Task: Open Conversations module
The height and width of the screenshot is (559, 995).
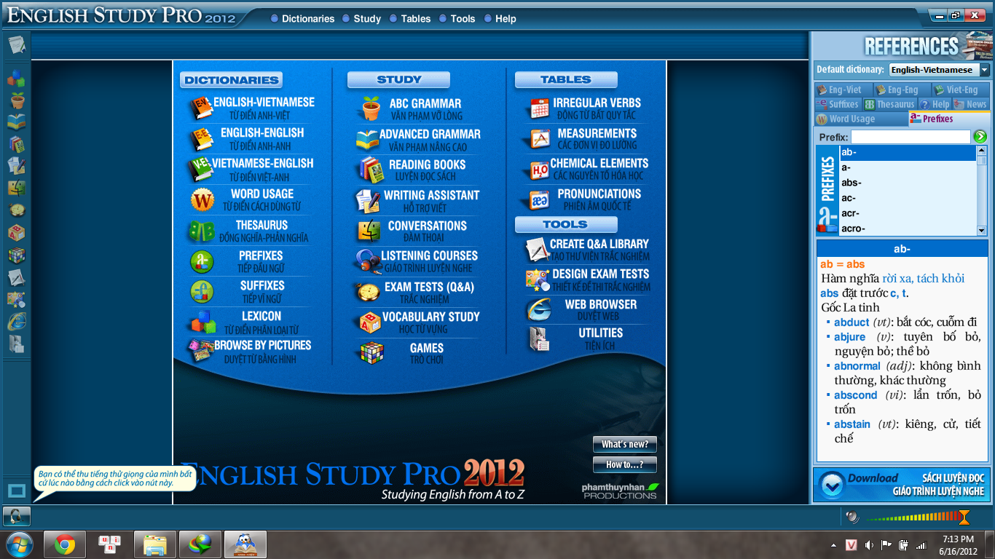Action: [x=419, y=231]
